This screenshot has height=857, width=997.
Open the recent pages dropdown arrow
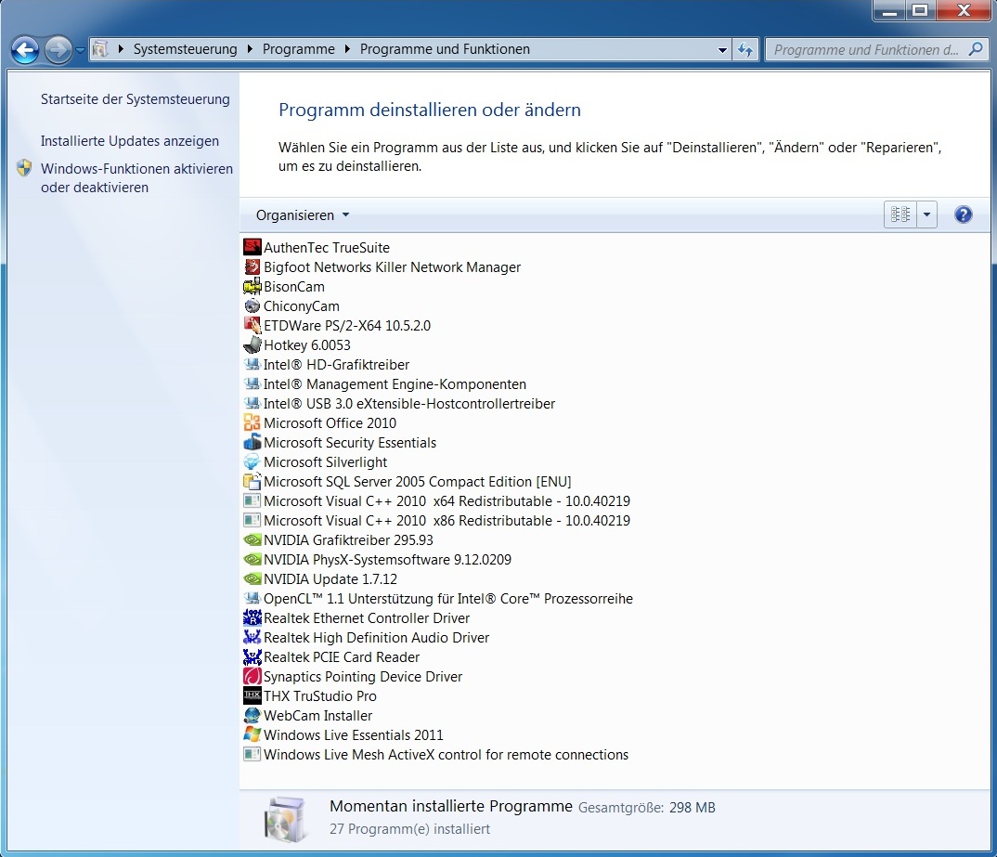[80, 49]
